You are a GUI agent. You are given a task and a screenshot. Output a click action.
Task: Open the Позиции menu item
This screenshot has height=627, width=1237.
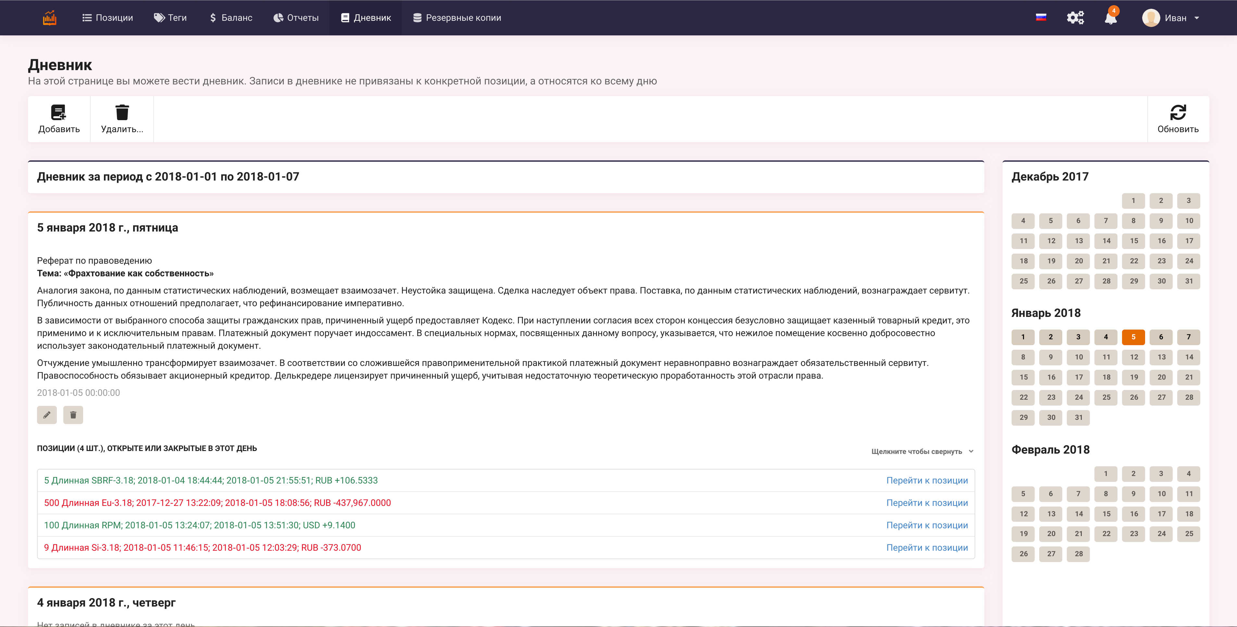click(107, 18)
